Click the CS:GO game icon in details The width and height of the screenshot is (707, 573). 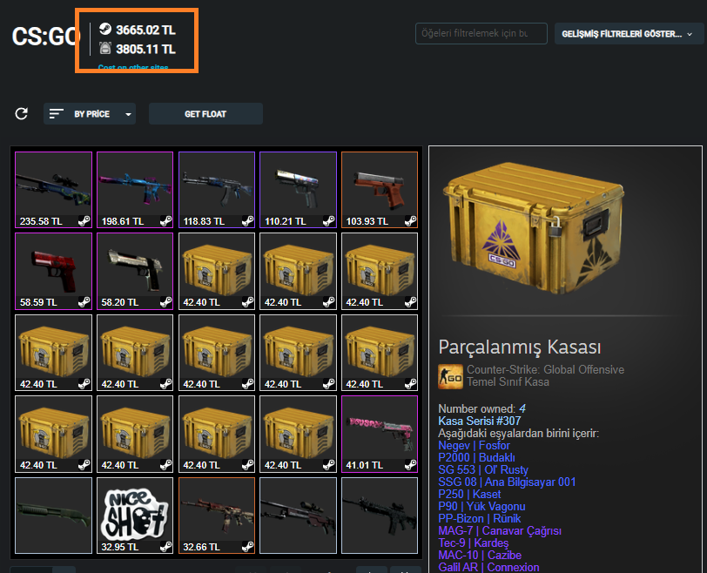450,376
